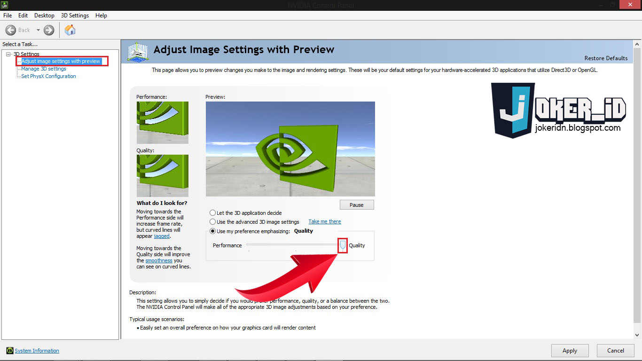Viewport: 642px width, 361px height.
Task: Select Manage 3D settings
Action: click(x=44, y=69)
